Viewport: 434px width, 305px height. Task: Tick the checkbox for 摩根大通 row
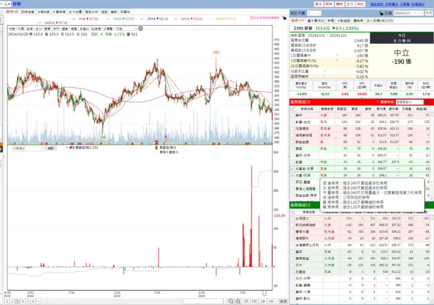tap(292, 232)
